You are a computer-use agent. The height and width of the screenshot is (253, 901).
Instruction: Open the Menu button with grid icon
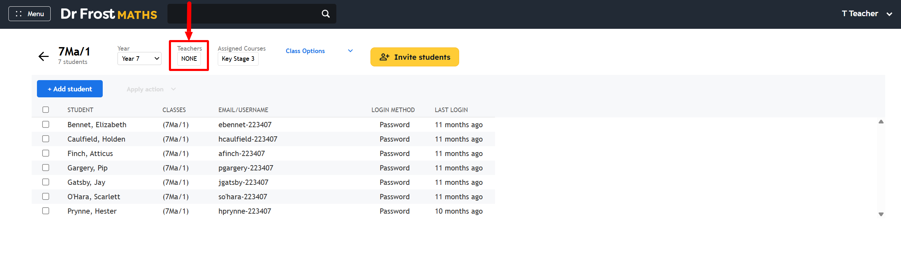pyautogui.click(x=30, y=14)
